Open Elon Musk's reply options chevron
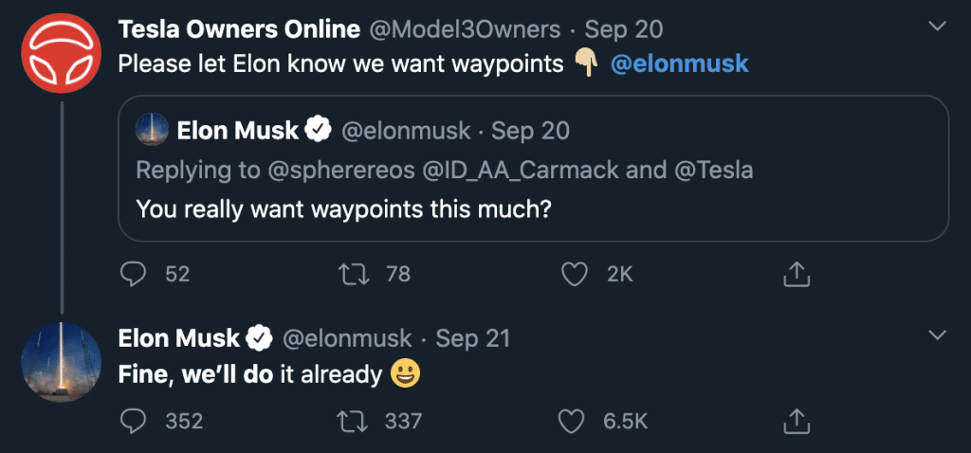Viewport: 971px width, 453px height. pyautogui.click(x=937, y=335)
